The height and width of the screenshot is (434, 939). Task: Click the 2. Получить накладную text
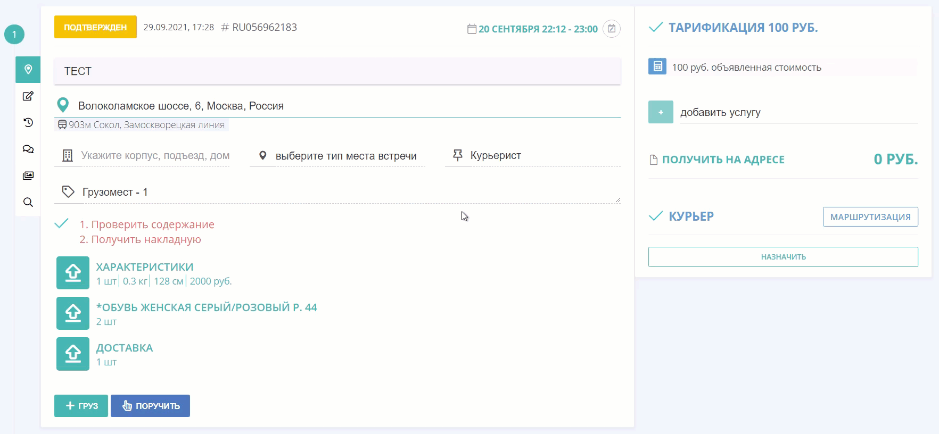[141, 239]
